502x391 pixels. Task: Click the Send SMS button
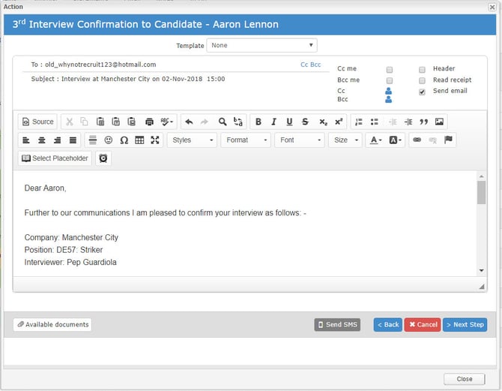[337, 325]
